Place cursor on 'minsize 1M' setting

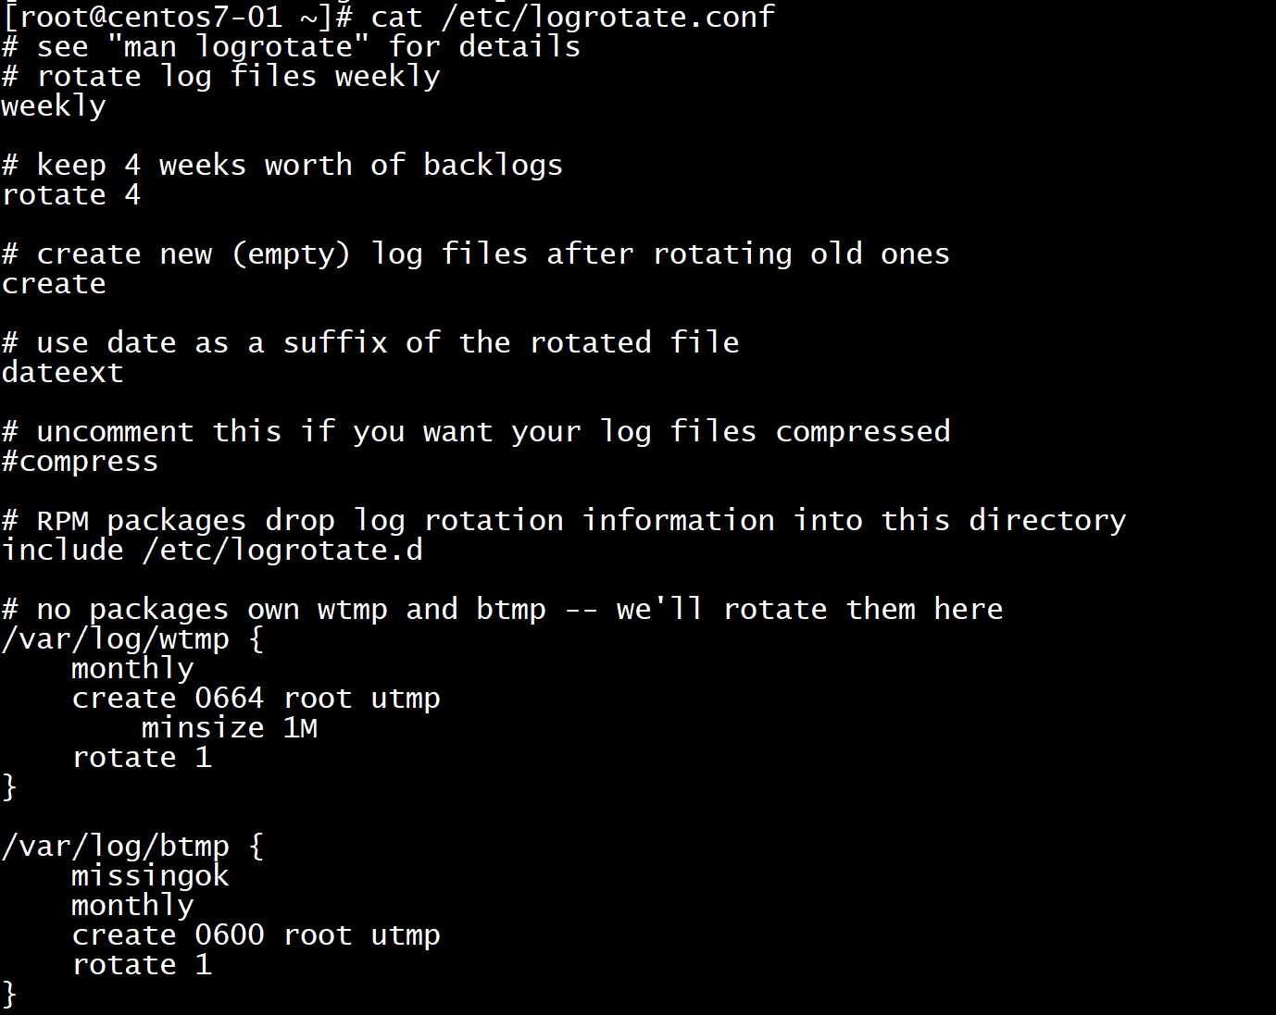tap(229, 728)
